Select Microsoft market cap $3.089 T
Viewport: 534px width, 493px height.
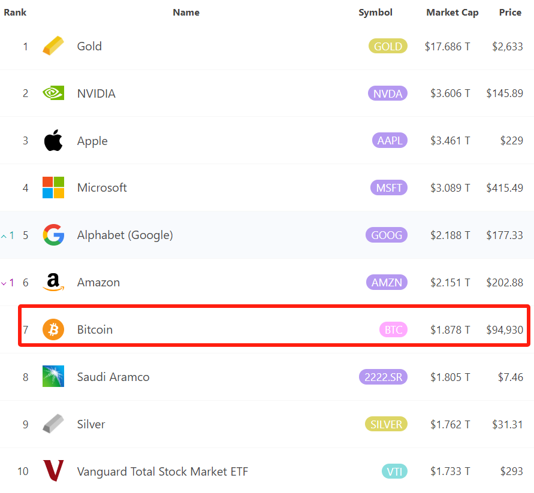tap(450, 188)
